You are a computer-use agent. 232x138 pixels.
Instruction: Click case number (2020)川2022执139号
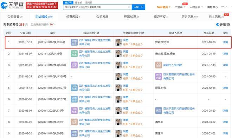click(51, 111)
